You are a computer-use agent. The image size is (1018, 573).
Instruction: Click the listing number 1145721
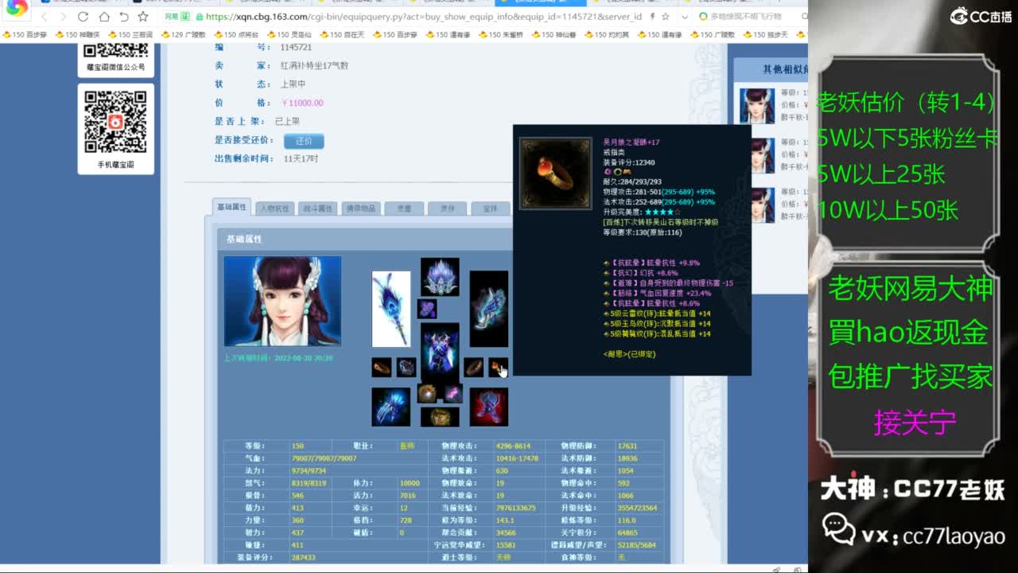coord(296,48)
